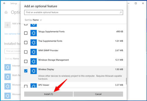Select the Telugu Supplemental Fonts label
The width and height of the screenshot is (147, 101).
(51, 32)
